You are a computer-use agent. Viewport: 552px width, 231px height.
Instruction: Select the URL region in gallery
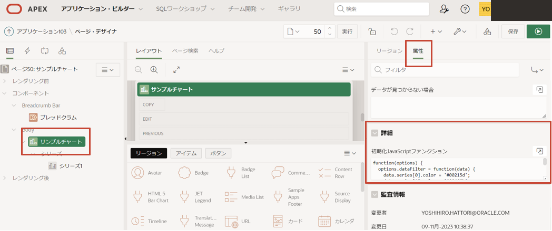coord(237,221)
